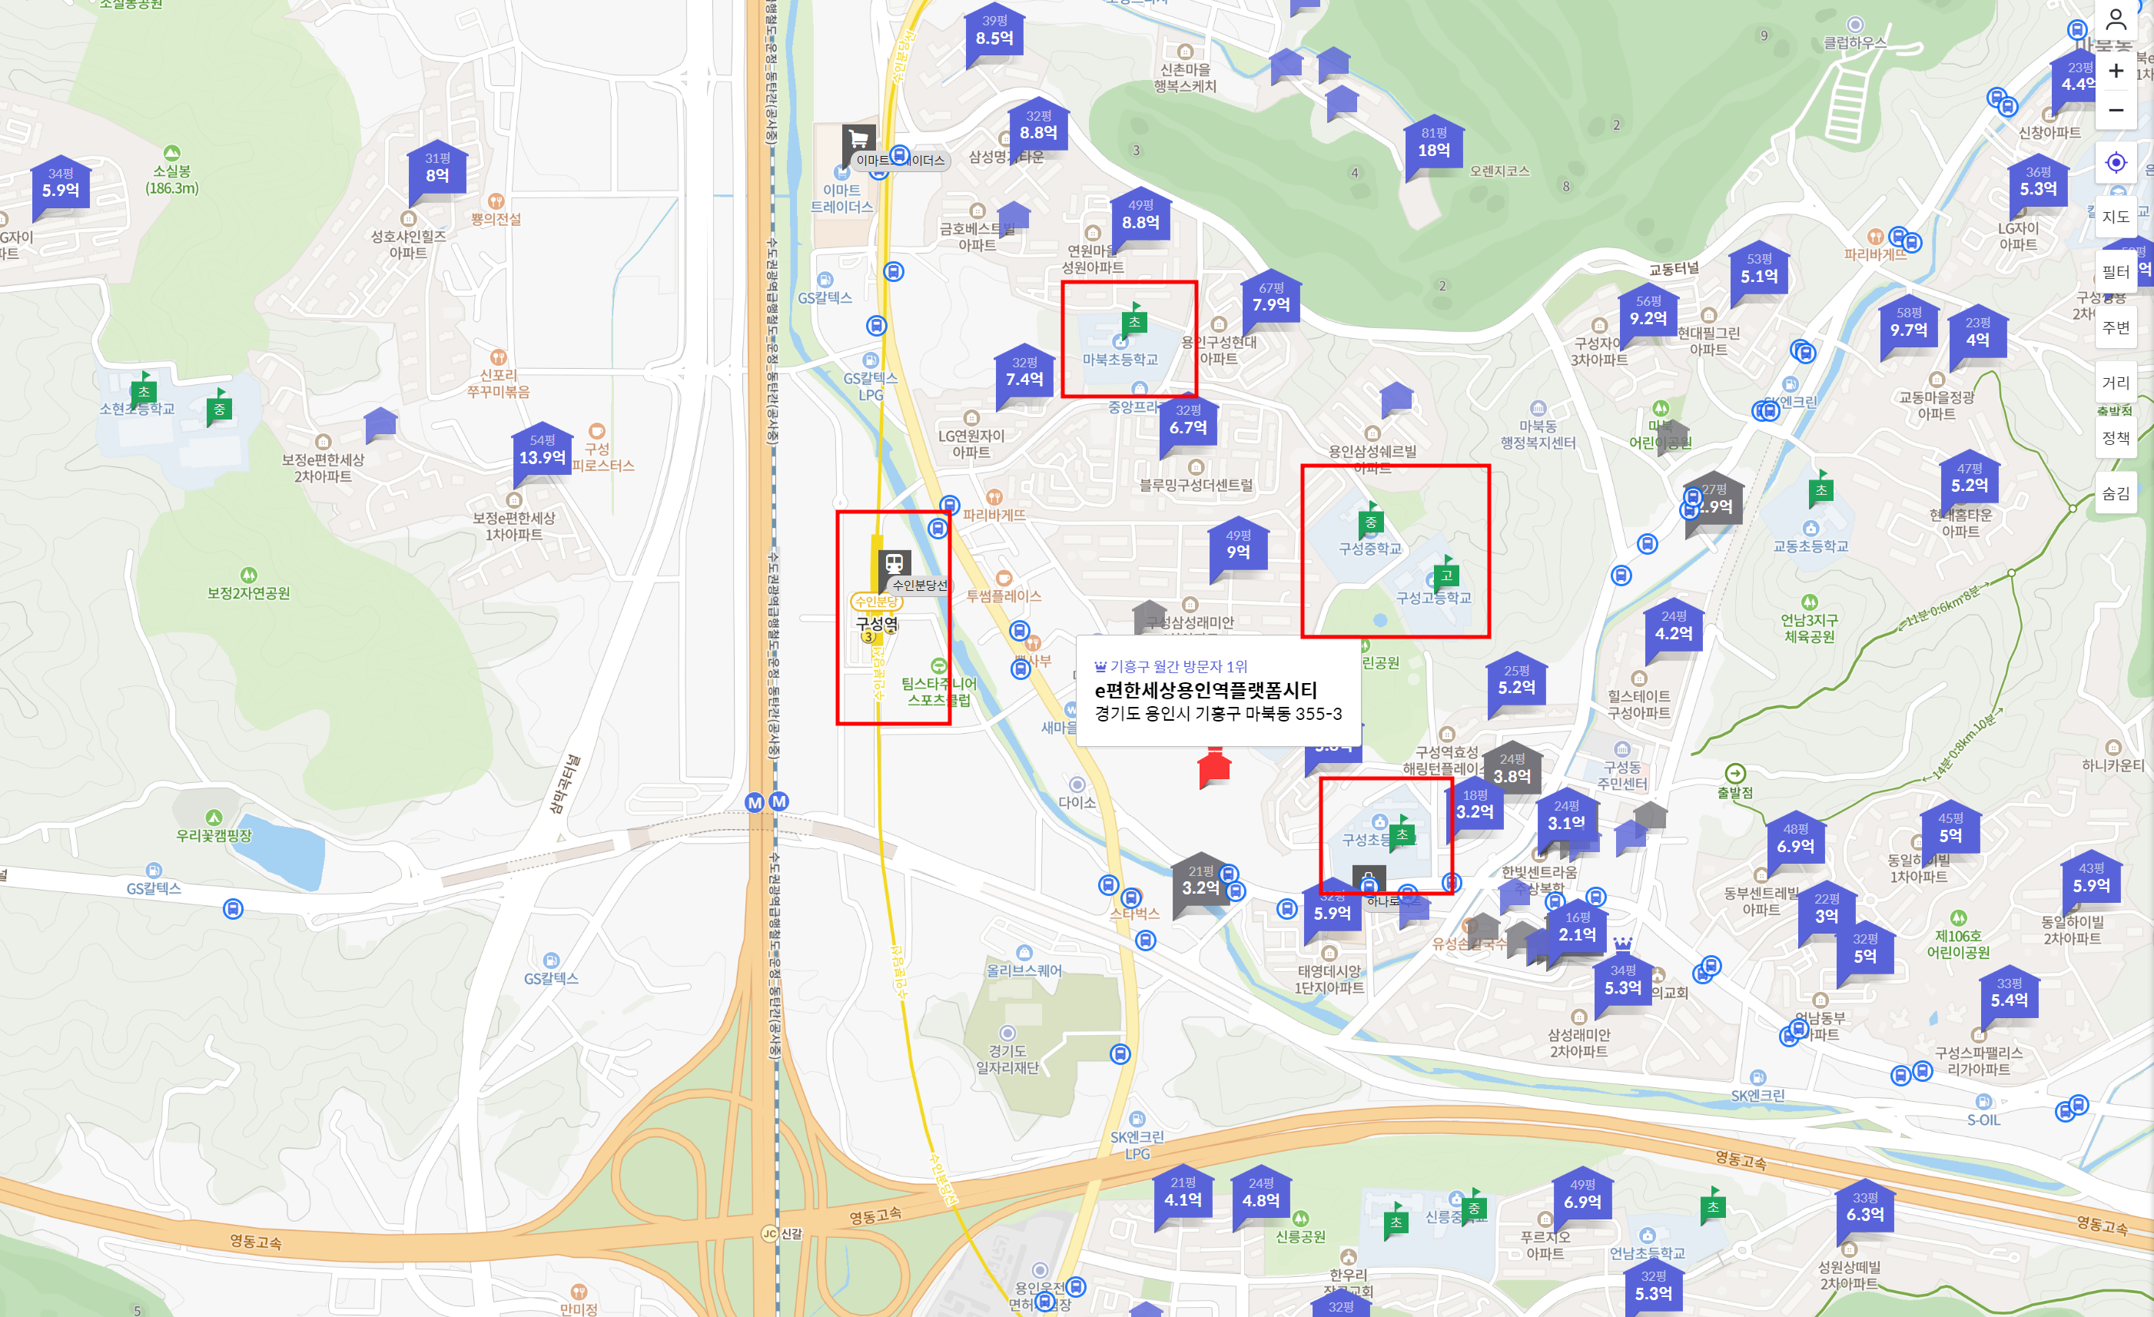Screen dimensions: 2154x1317
Task: Toggle the 거리 distance tool
Action: tap(2116, 383)
